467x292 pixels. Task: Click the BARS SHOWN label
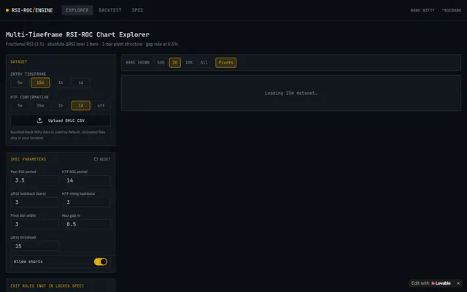pos(138,63)
